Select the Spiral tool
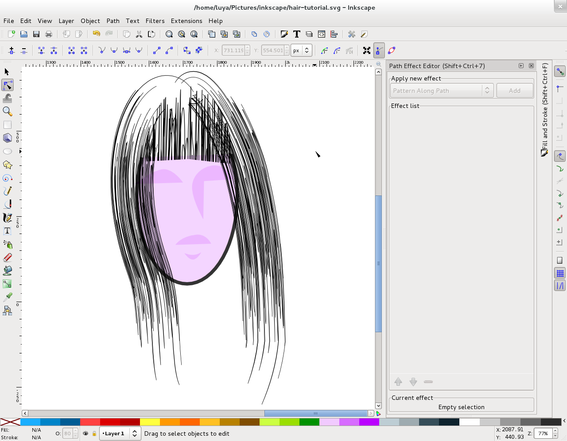The width and height of the screenshot is (567, 441). 7,178
